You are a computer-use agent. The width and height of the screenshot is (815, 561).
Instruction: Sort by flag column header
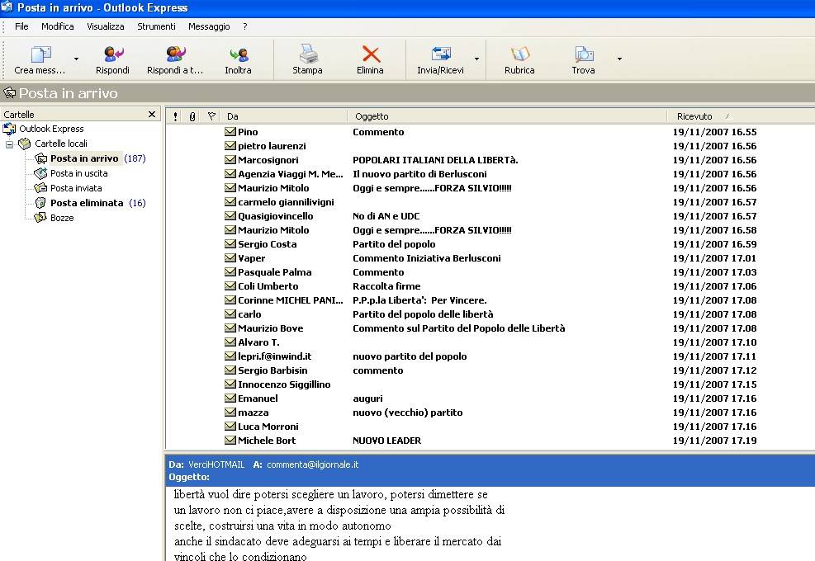coord(211,116)
